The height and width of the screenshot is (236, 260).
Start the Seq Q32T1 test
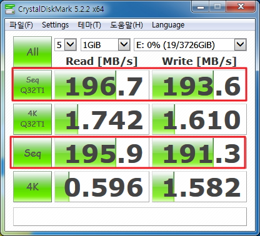(x=32, y=85)
